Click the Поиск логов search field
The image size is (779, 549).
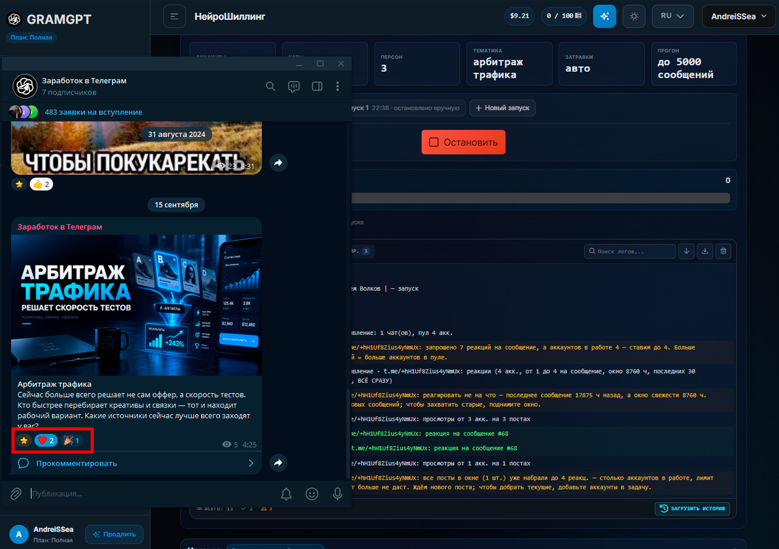(630, 251)
